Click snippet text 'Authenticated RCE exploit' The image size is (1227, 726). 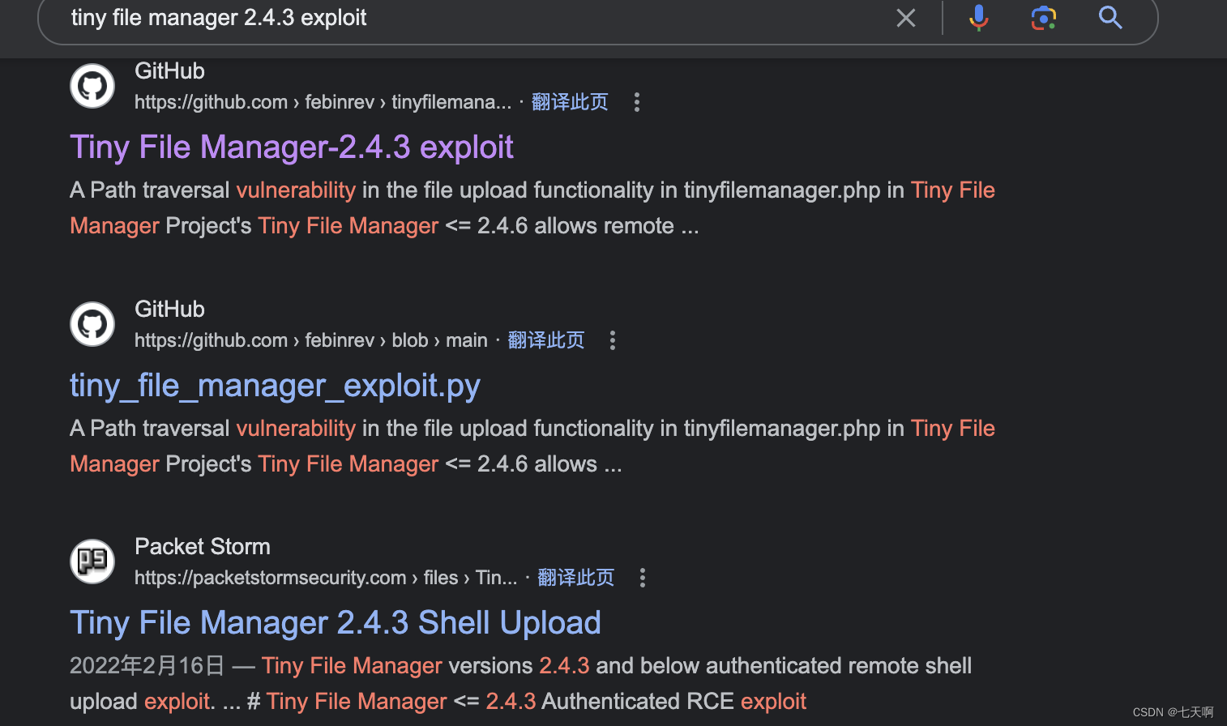[x=673, y=702]
